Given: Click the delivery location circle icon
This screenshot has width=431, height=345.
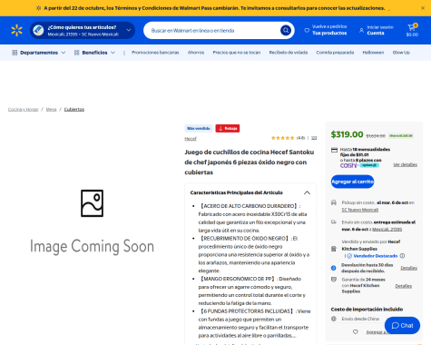Looking at the screenshot, I should (38, 30).
